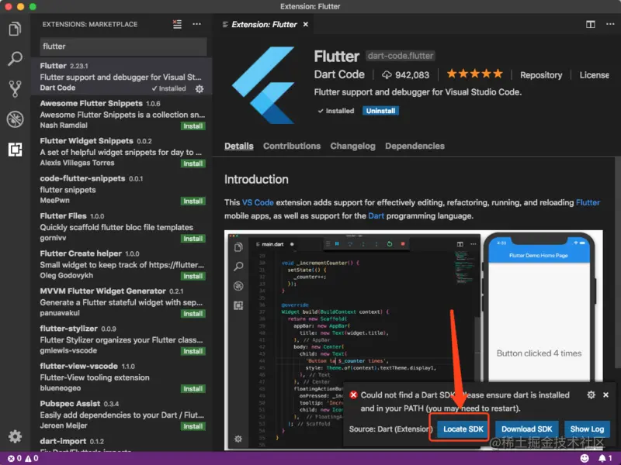The height and width of the screenshot is (465, 621).
Task: Open the Explorer view in the activity bar
Action: click(14, 28)
